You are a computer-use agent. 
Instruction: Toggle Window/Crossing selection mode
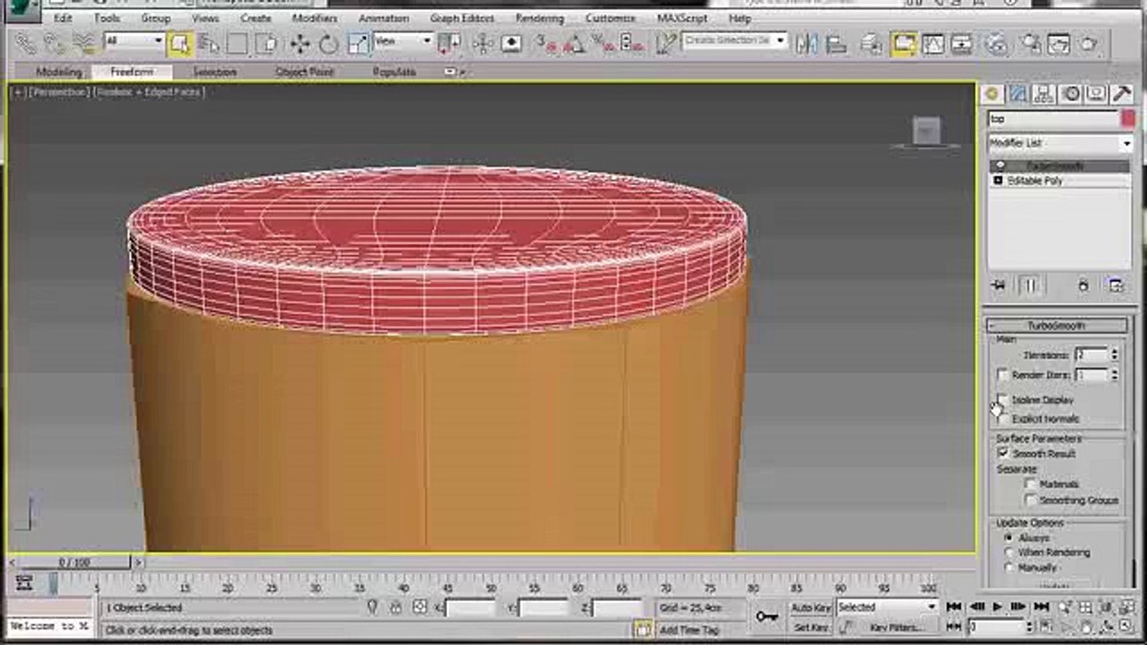(266, 43)
